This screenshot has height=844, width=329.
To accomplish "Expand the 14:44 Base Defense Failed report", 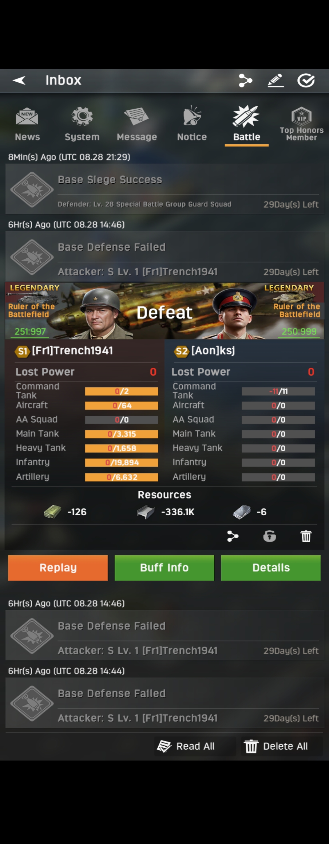I will [164, 703].
